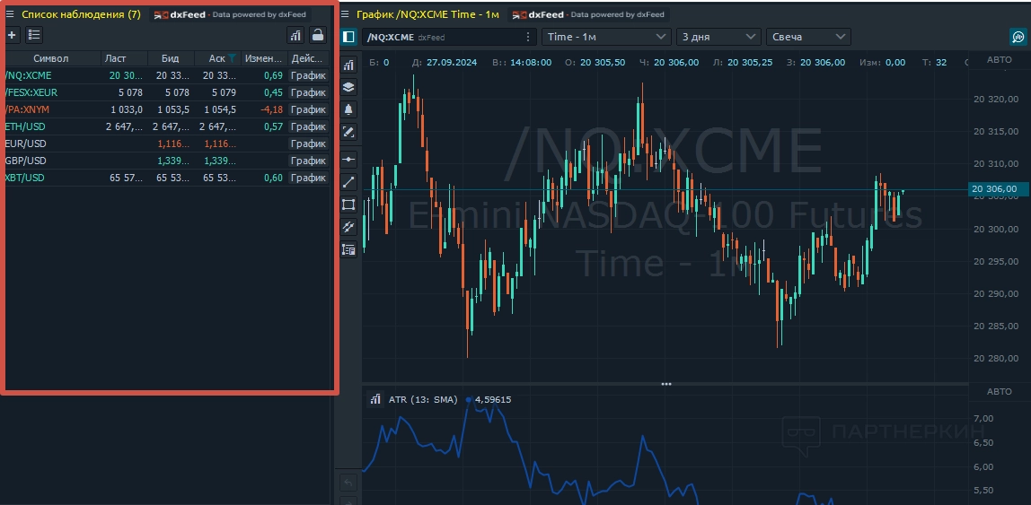Open alerts bell icon on chart toolbar
1031x505 pixels.
(348, 109)
